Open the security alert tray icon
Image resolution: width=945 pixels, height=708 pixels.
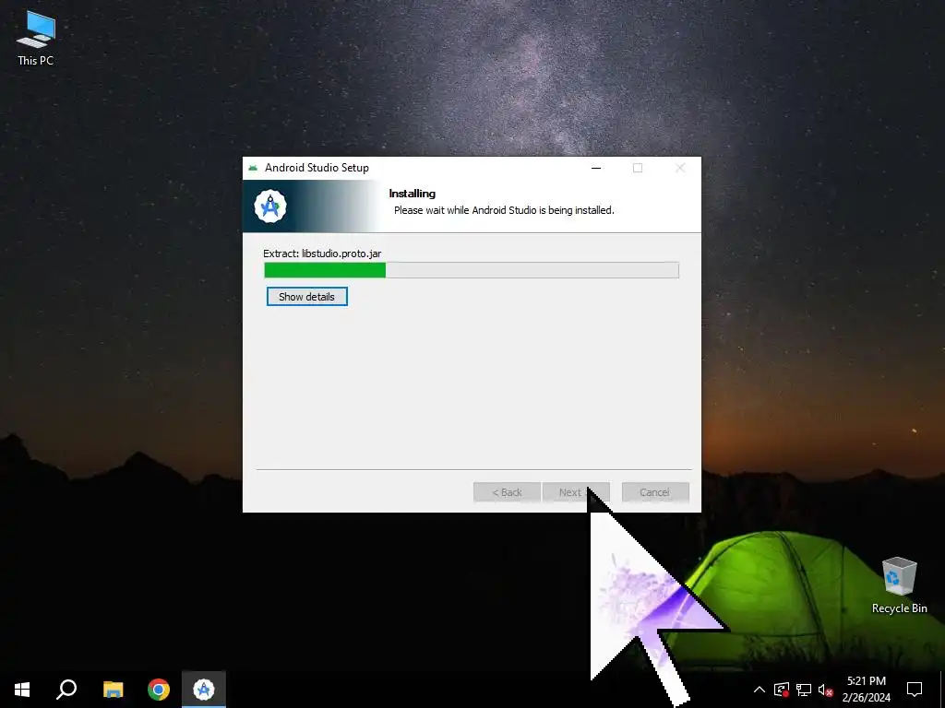point(782,690)
